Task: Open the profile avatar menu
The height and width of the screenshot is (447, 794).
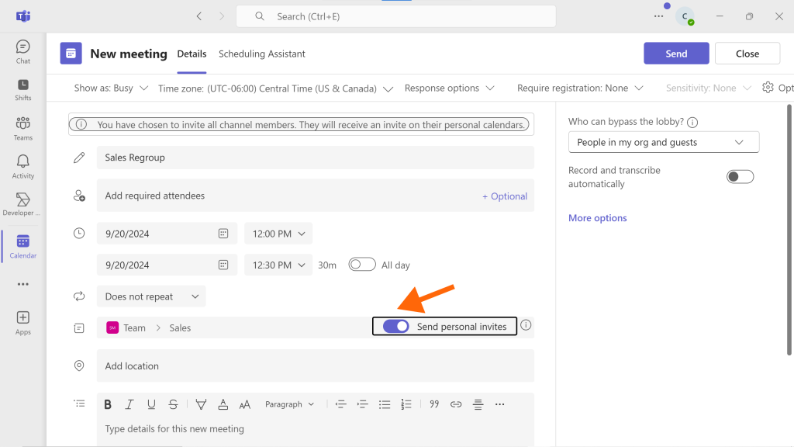Action: [685, 16]
